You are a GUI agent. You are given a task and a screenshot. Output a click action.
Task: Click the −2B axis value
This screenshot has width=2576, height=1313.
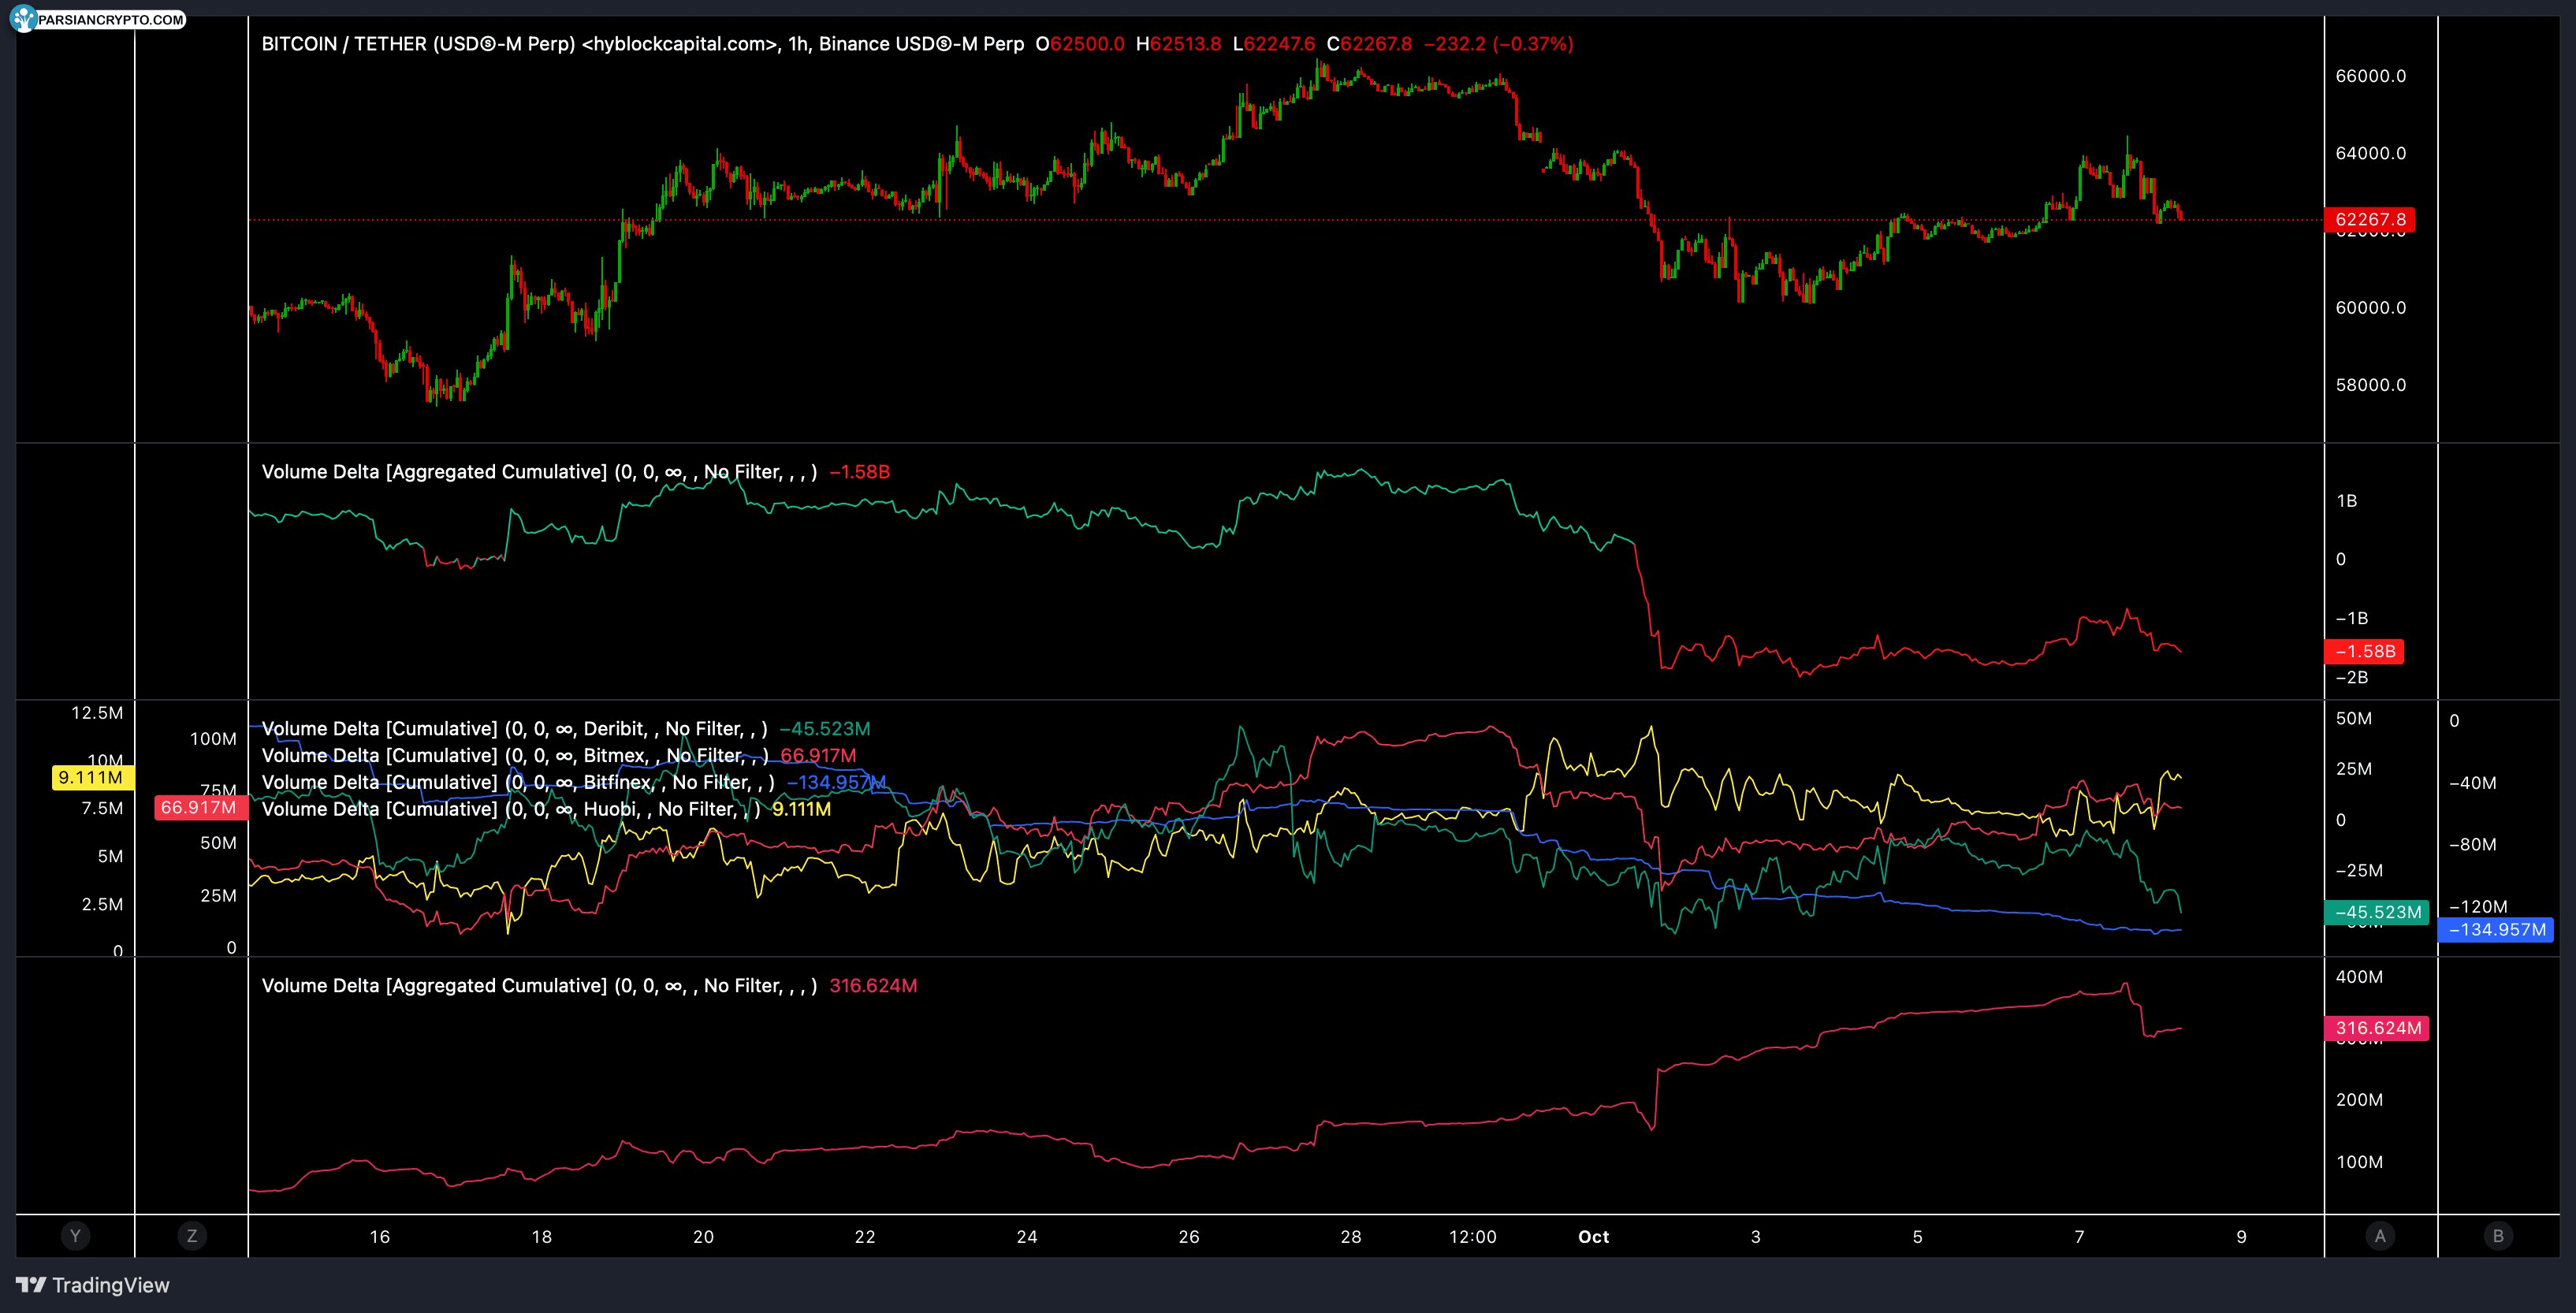[x=2352, y=678]
